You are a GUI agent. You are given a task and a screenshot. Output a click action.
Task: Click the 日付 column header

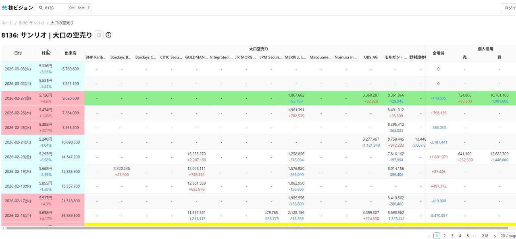click(18, 53)
